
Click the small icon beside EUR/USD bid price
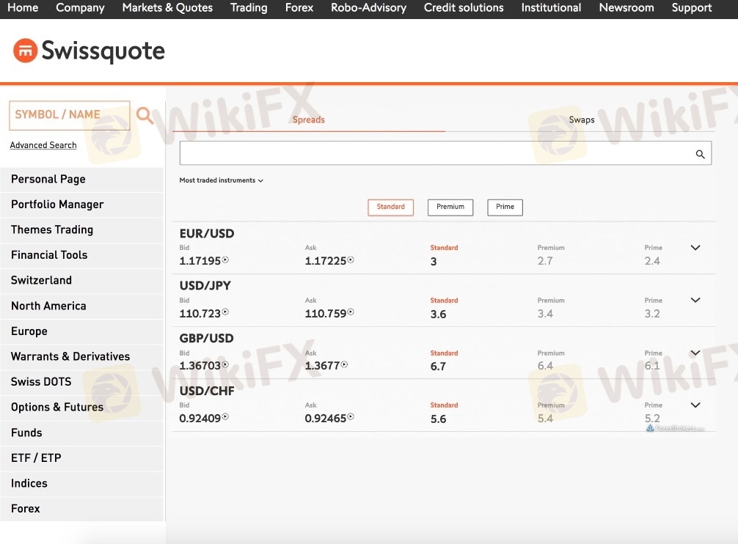(x=226, y=260)
